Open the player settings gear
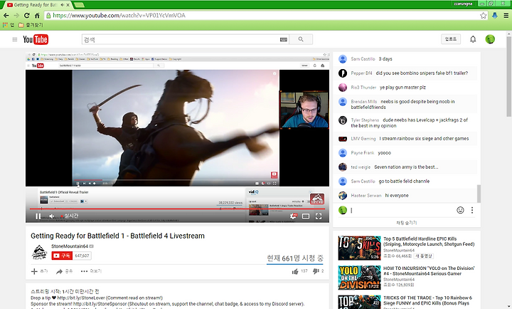The height and width of the screenshot is (309, 512). click(293, 216)
